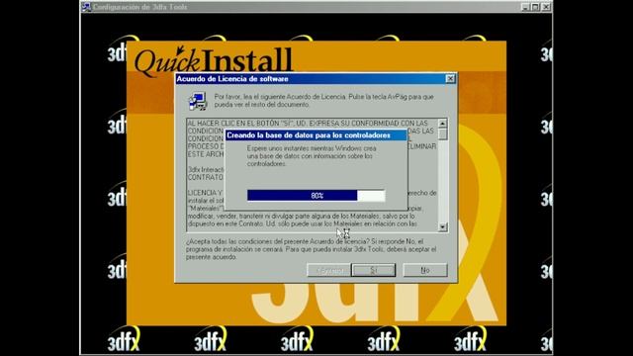This screenshot has width=633, height=356.
Task: Close the Acuerdo de Licencia dialog
Action: pos(450,79)
